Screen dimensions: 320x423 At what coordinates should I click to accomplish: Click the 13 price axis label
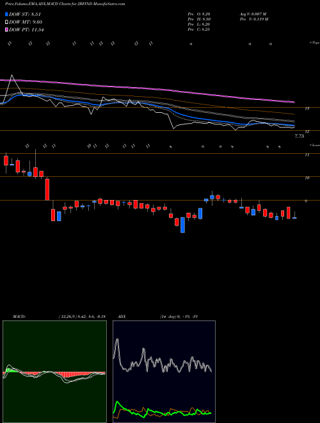(x=307, y=108)
